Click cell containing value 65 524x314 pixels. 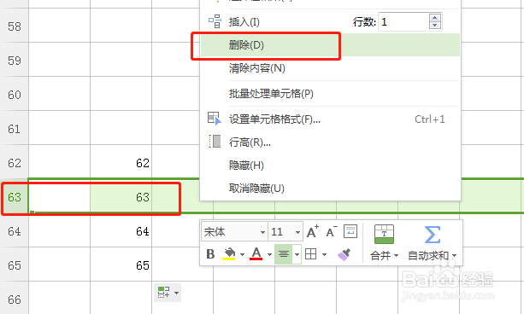pyautogui.click(x=121, y=265)
